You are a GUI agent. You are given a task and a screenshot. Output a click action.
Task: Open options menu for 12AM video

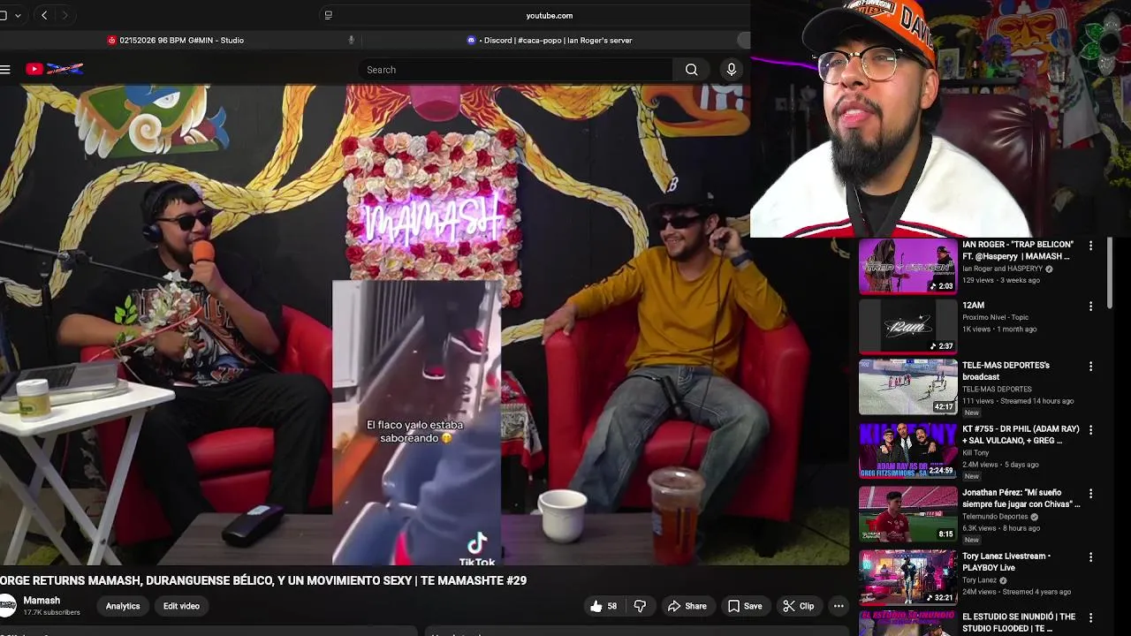[1090, 307]
